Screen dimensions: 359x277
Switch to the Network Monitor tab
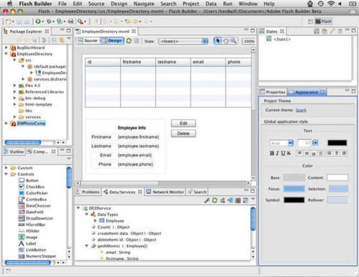pyautogui.click(x=165, y=192)
